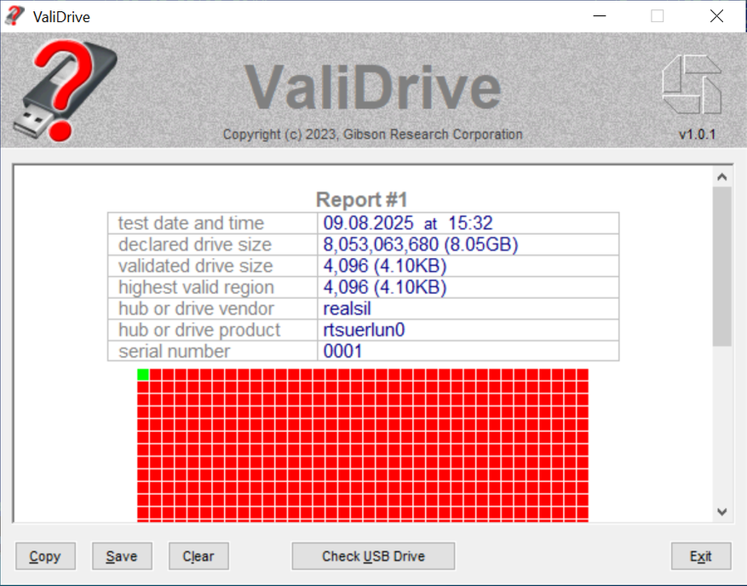Click the v1.0.1 version text
The image size is (747, 586).
click(x=697, y=135)
